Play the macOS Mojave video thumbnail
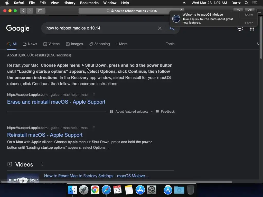Image resolution: width=263 pixels, height=197 pixels. coord(23,179)
